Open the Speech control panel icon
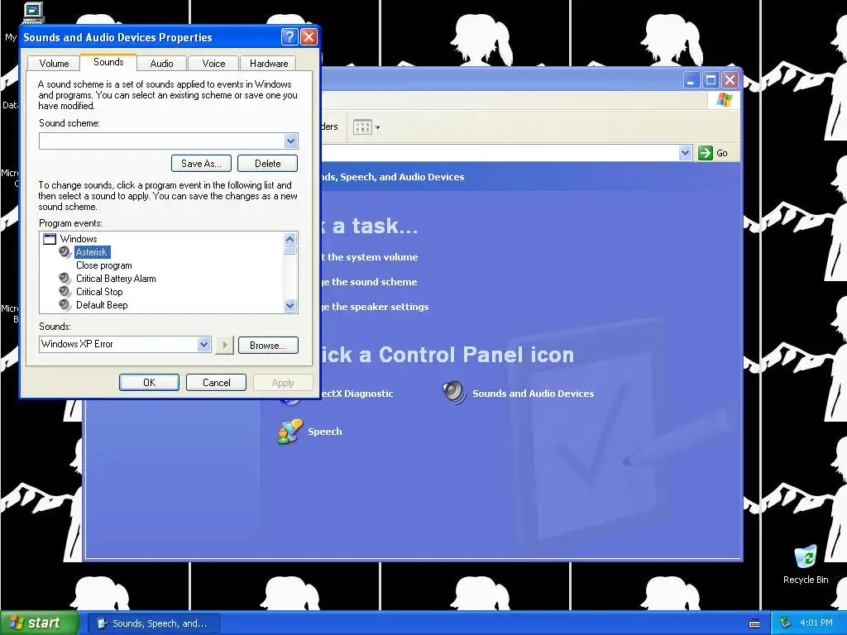The width and height of the screenshot is (847, 635). coord(290,432)
